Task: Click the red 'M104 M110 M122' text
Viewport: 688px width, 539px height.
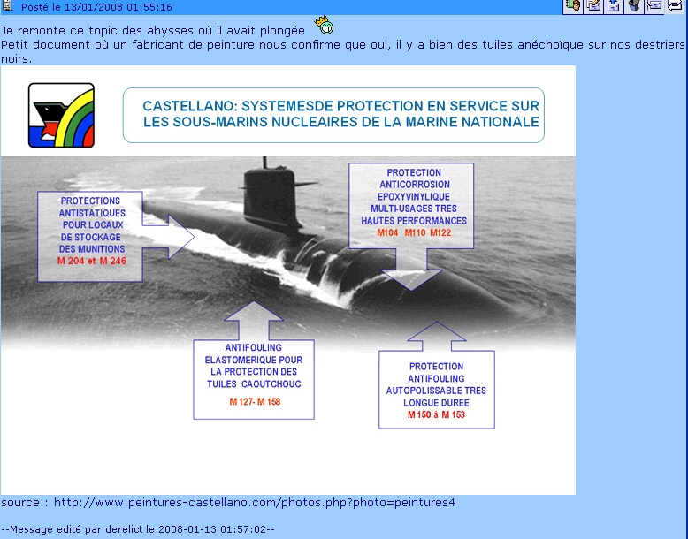Action: (x=413, y=232)
